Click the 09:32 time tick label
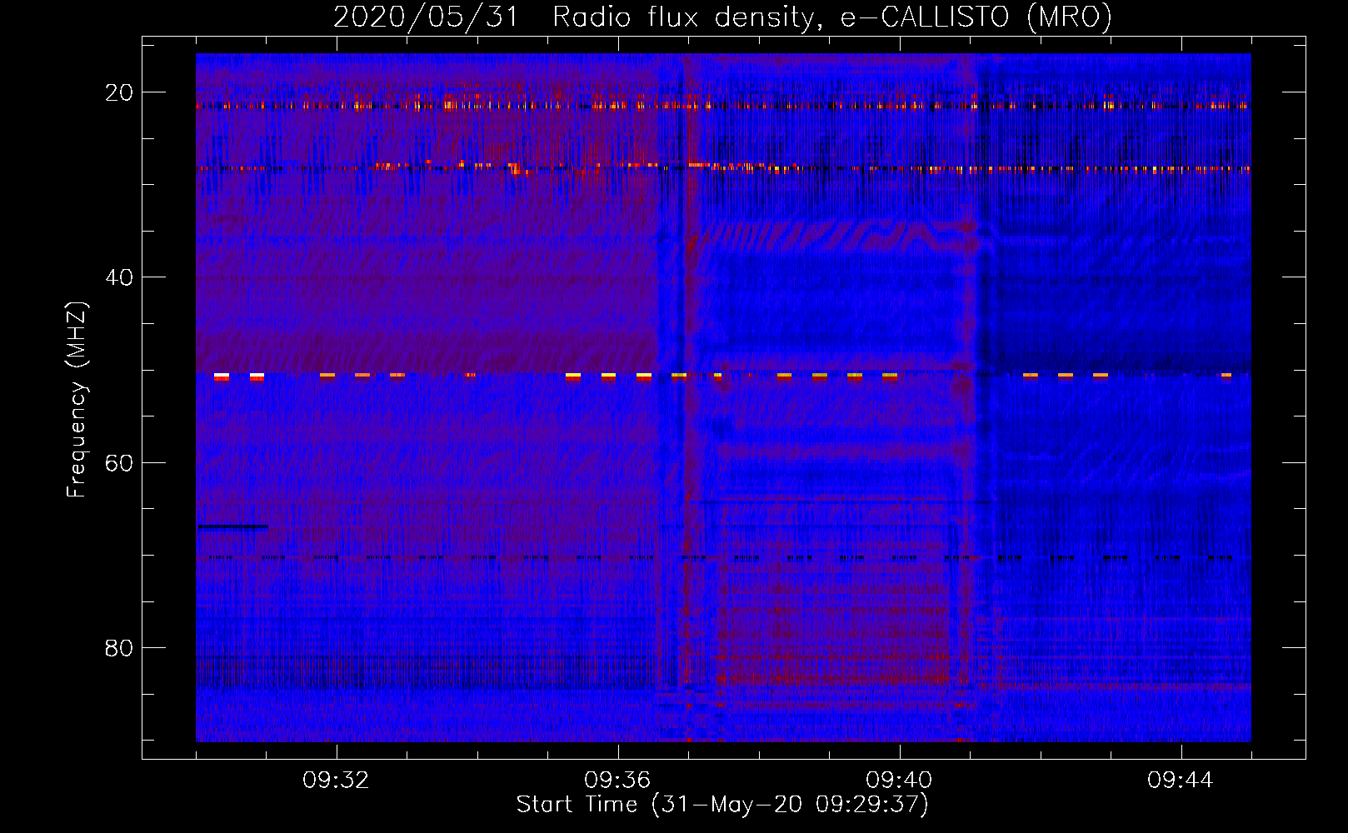The width and height of the screenshot is (1348, 833). click(337, 781)
